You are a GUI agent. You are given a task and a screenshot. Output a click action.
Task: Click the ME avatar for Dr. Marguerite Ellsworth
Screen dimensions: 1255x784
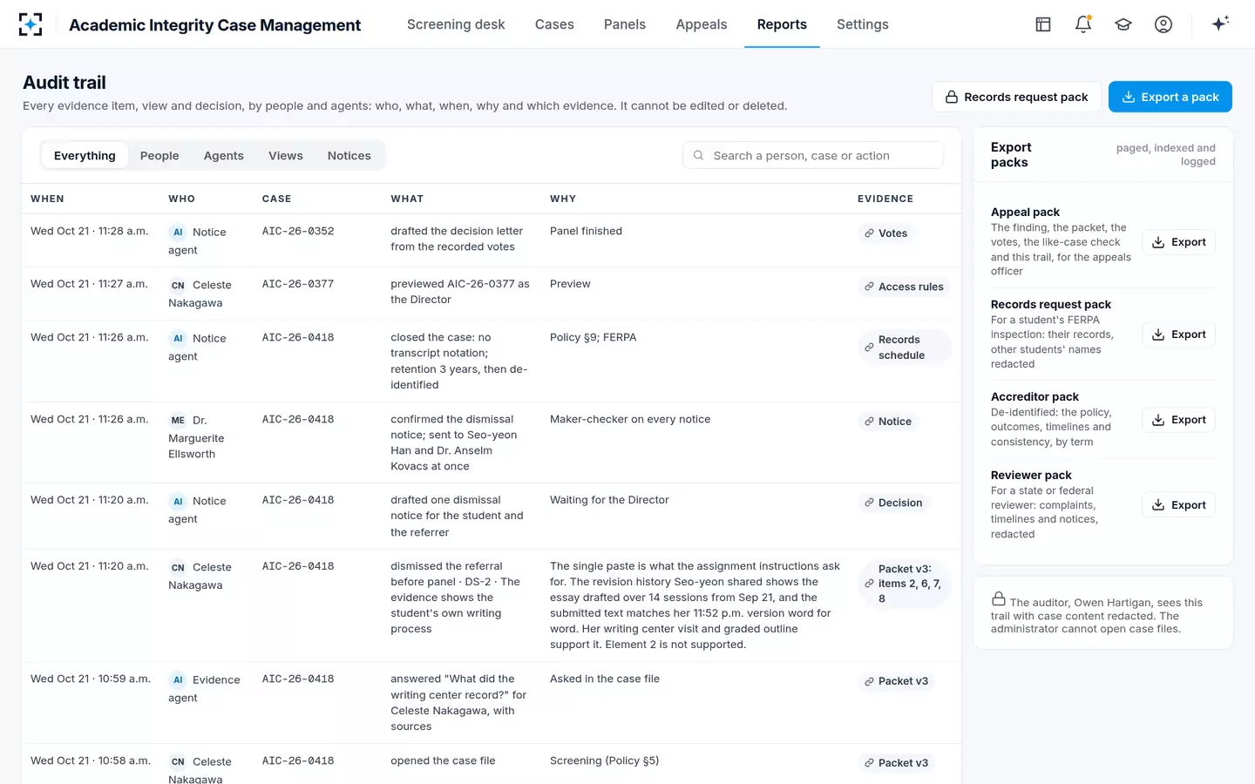point(178,420)
